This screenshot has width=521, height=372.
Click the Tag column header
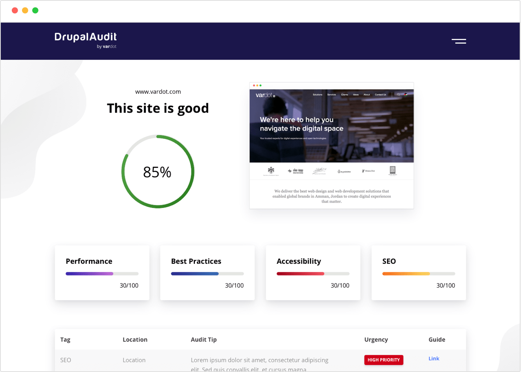pos(65,340)
